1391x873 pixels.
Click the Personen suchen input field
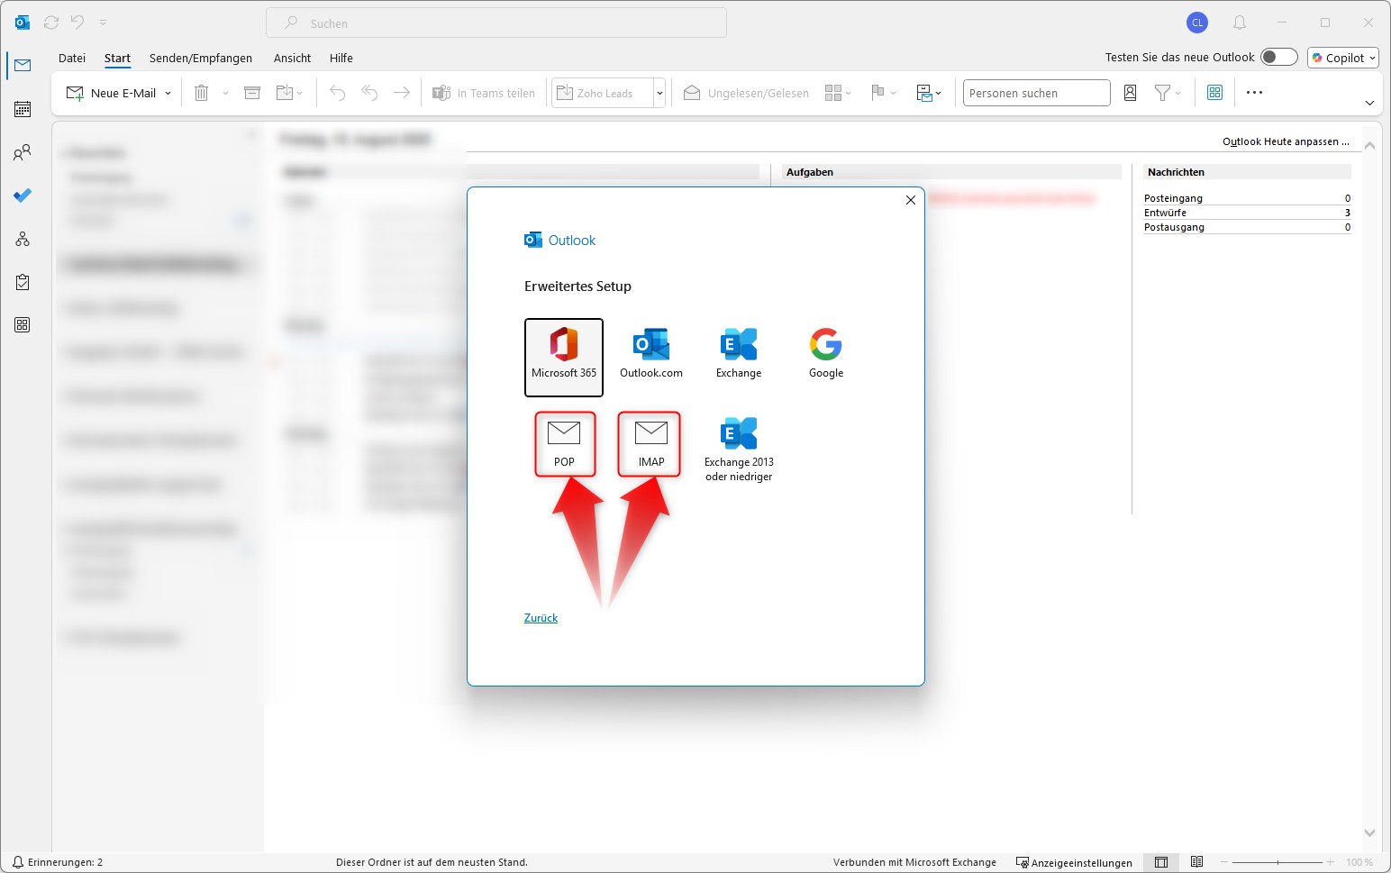click(x=1036, y=93)
